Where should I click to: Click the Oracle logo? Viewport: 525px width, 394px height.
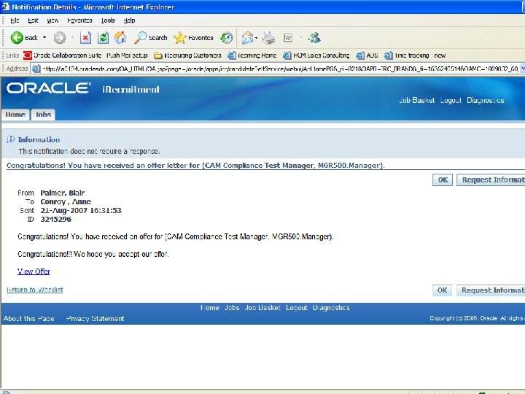49,88
